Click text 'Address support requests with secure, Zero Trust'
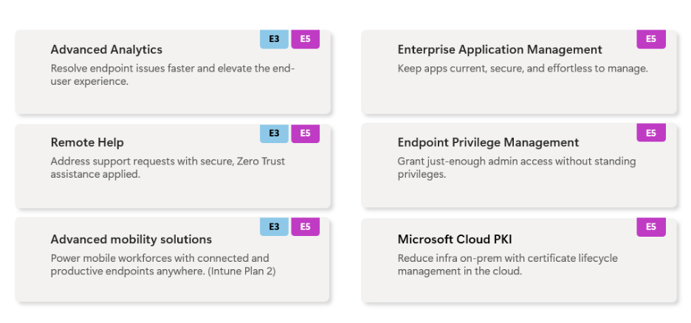 click(x=168, y=161)
